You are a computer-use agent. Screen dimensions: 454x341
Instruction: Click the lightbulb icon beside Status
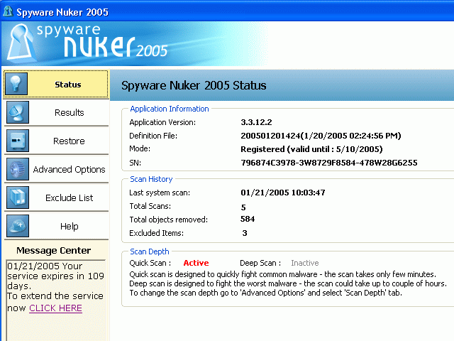[x=16, y=84]
